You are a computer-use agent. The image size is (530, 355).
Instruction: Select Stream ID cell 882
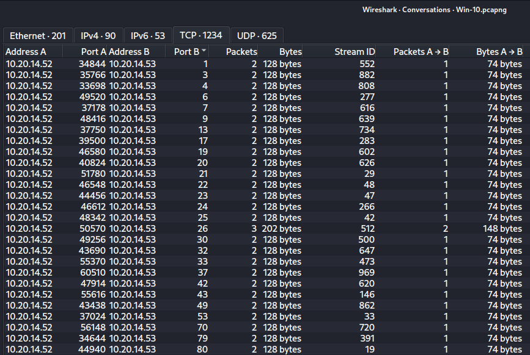click(367, 75)
